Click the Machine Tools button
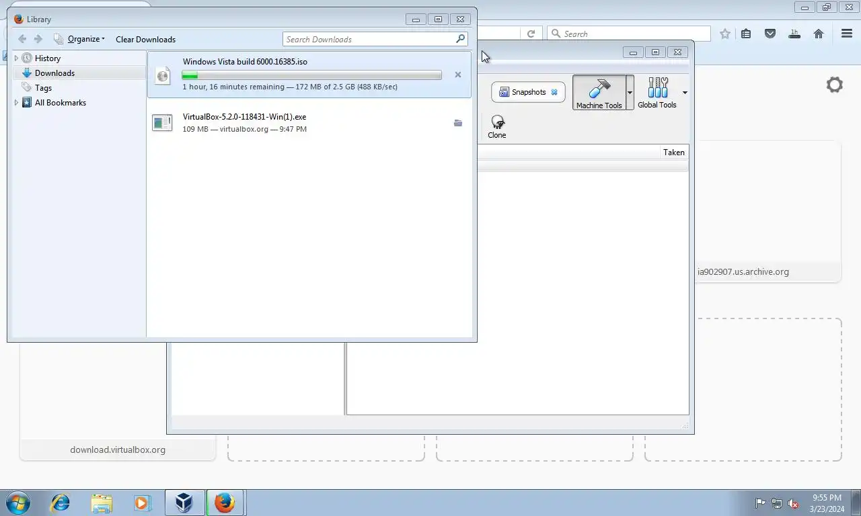Image resolution: width=861 pixels, height=516 pixels. click(599, 93)
